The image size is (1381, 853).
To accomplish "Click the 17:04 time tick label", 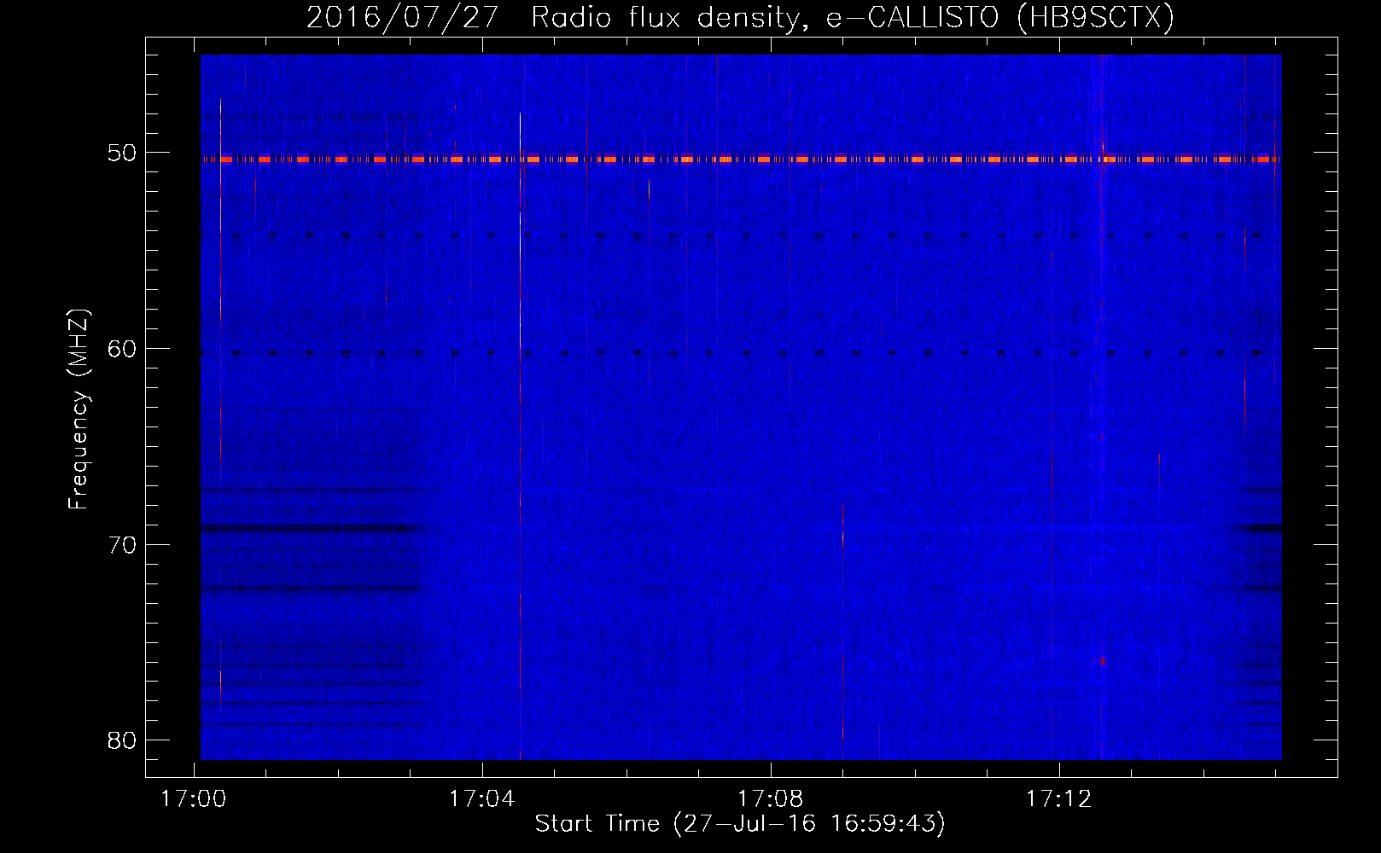I will coord(482,798).
